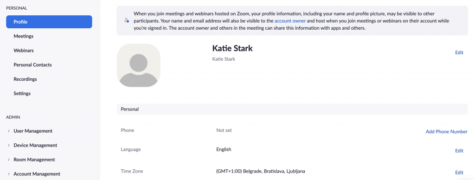Open Recordings from sidebar
This screenshot has height=180, width=475.
coord(25,79)
